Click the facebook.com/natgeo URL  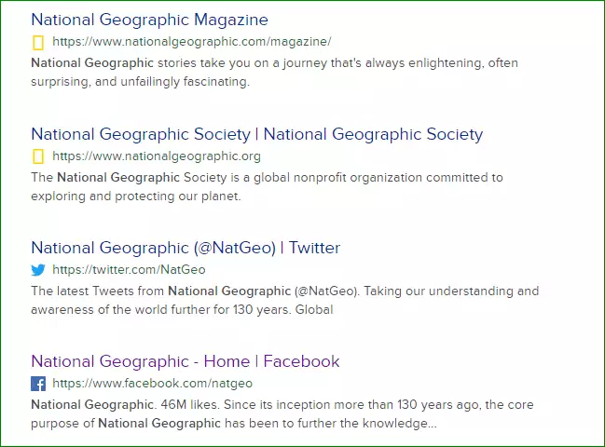coord(152,384)
